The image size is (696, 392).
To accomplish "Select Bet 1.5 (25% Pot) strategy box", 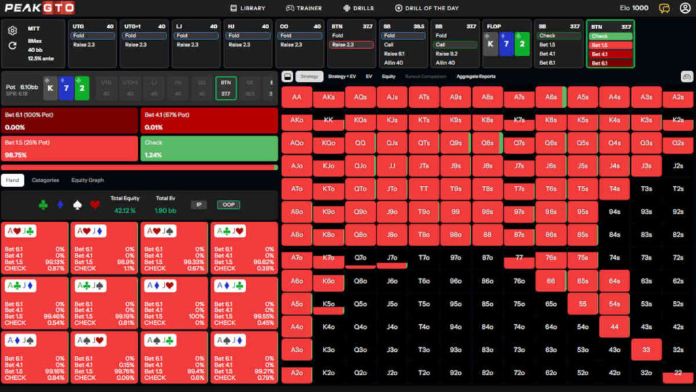I will click(x=69, y=149).
